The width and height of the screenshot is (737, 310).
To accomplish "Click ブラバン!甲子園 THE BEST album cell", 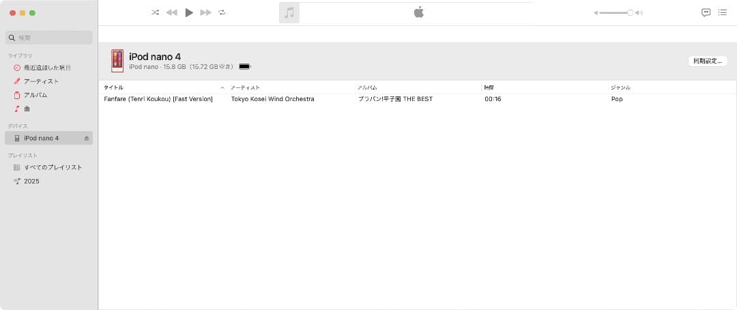I will point(395,99).
